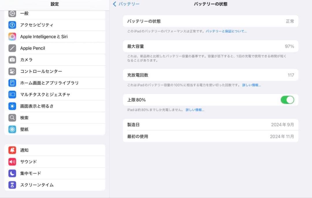Open the バッテリーと保証について link
Screen dimensions: 312x198
tap(226, 31)
